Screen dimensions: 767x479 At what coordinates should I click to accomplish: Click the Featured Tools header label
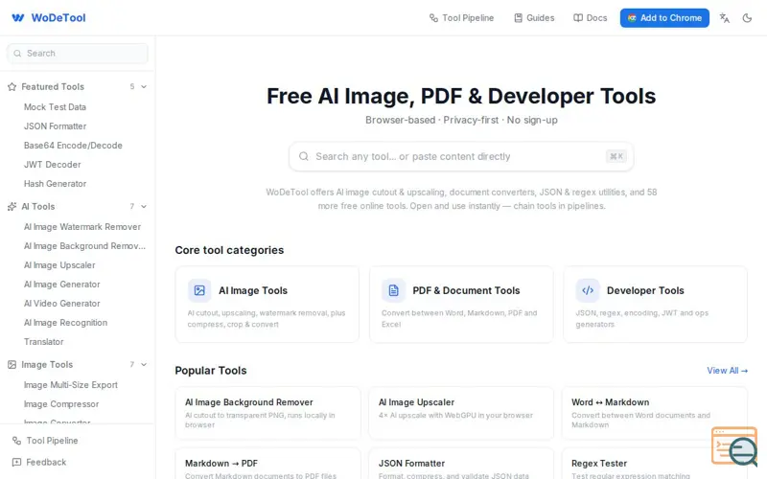pyautogui.click(x=53, y=86)
